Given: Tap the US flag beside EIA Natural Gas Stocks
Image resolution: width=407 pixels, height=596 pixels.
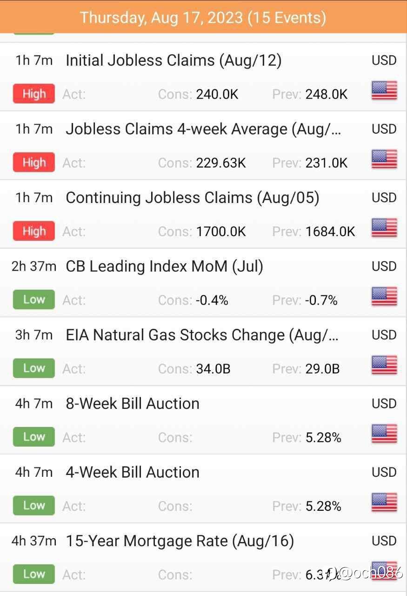Looking at the screenshot, I should 384,366.
